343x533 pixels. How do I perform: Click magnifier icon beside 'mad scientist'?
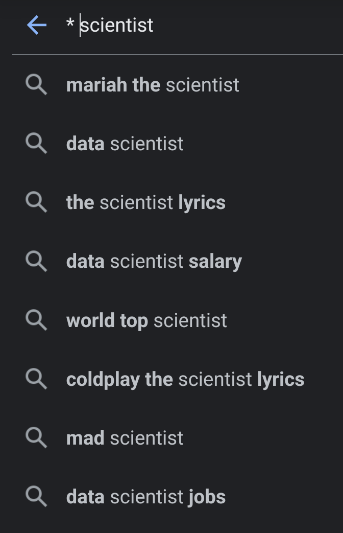(36, 438)
